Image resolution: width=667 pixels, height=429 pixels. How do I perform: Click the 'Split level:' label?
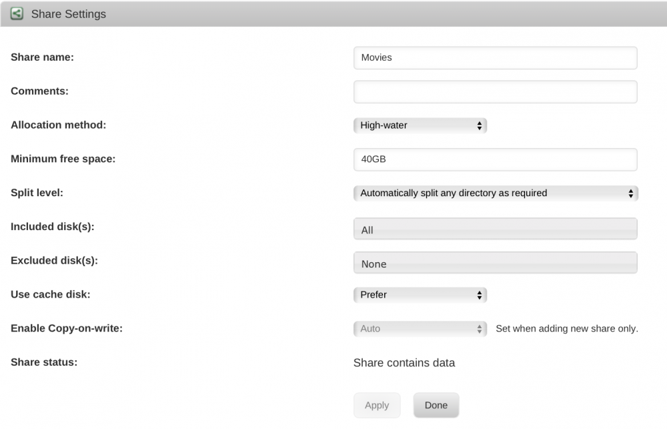(x=37, y=192)
